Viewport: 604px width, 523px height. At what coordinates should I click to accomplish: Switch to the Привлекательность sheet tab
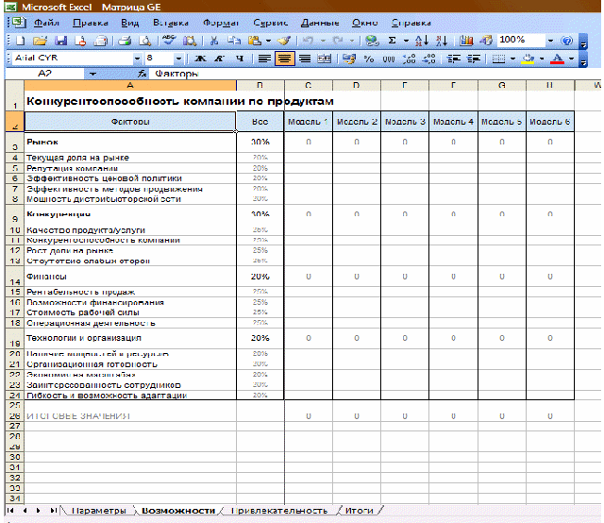pyautogui.click(x=278, y=511)
